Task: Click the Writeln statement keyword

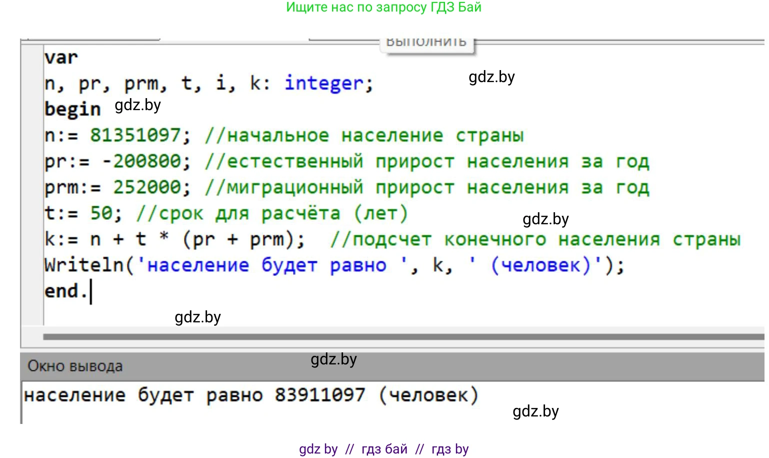Action: 83,265
